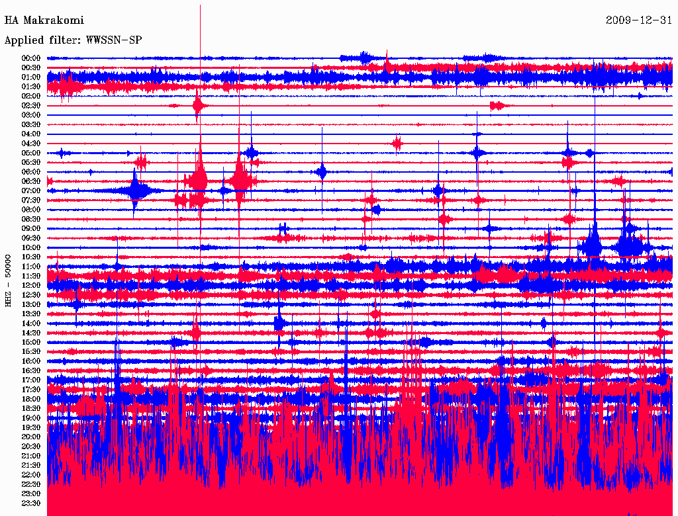Select the 22:30 time label
The image size is (678, 516).
(31, 484)
